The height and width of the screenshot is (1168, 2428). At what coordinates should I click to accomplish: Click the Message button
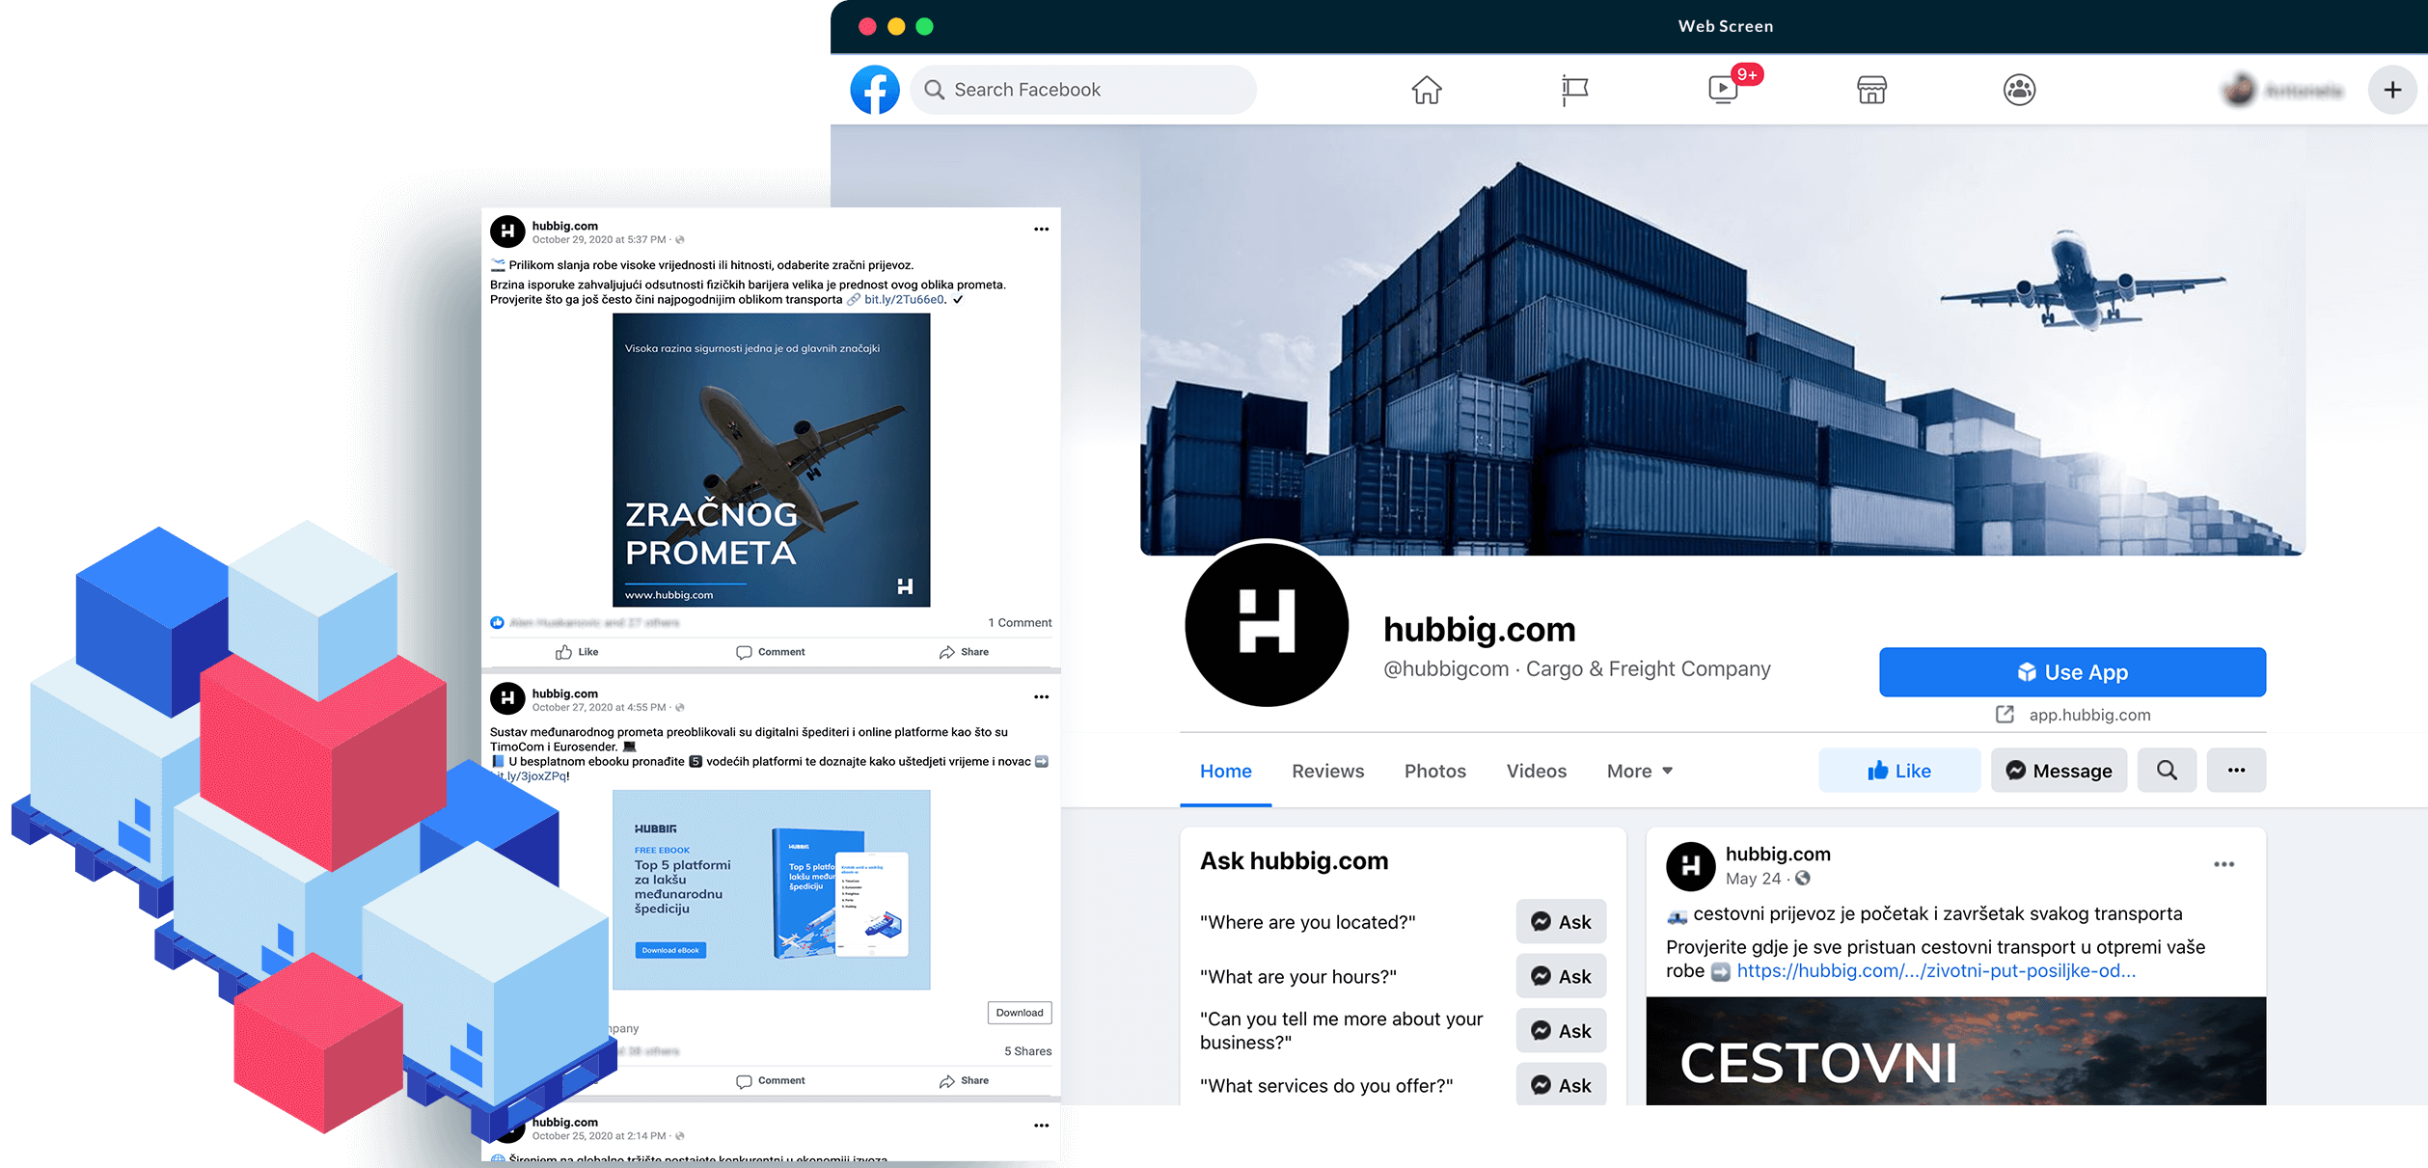click(2060, 771)
